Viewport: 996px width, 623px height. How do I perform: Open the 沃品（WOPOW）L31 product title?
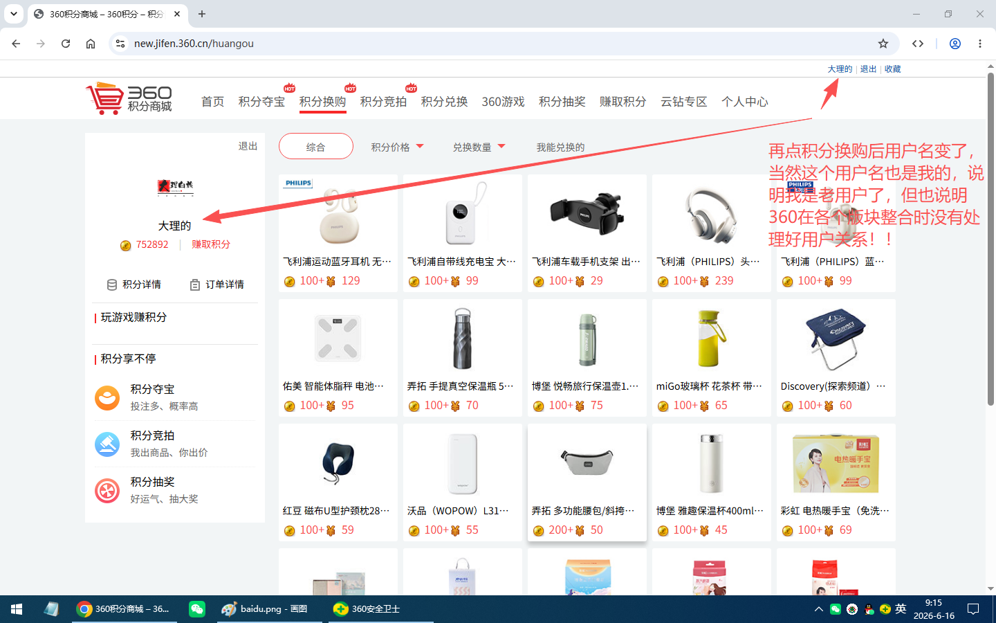click(x=458, y=511)
